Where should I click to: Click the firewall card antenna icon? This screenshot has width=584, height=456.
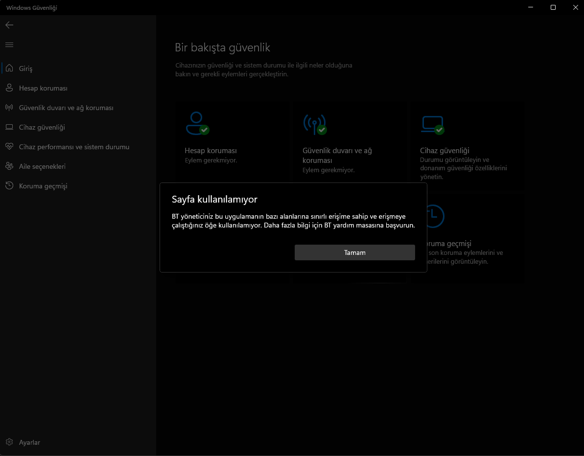[x=315, y=124]
